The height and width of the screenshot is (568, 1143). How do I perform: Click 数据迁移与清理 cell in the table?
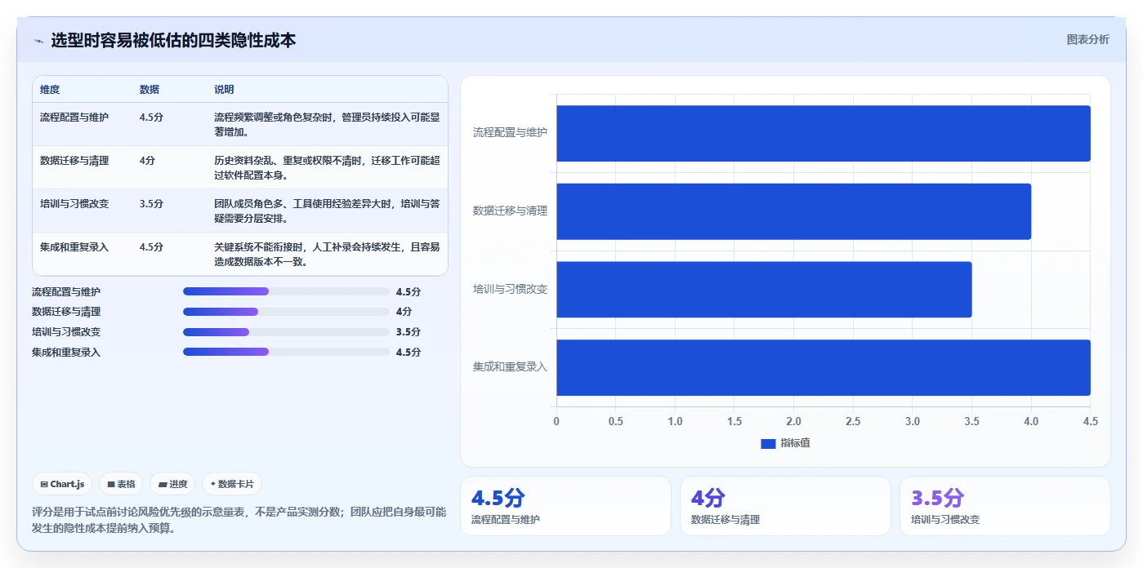pos(74,161)
